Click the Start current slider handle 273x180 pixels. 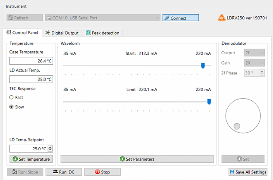point(203,66)
